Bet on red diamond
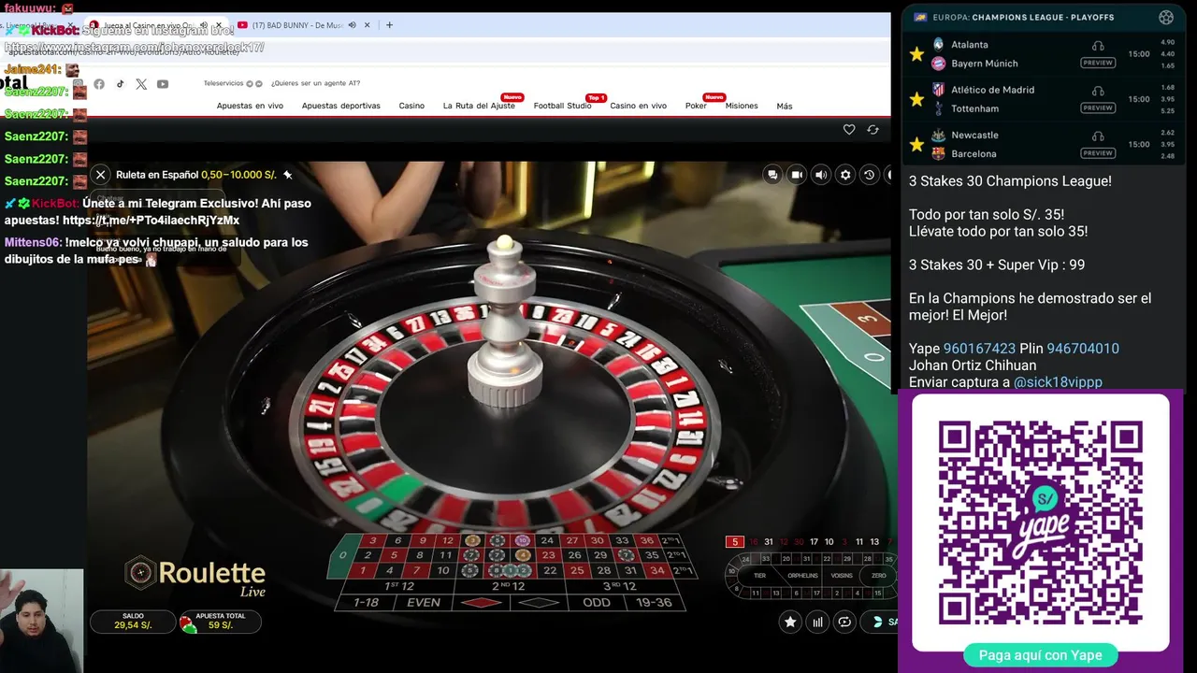 482,603
